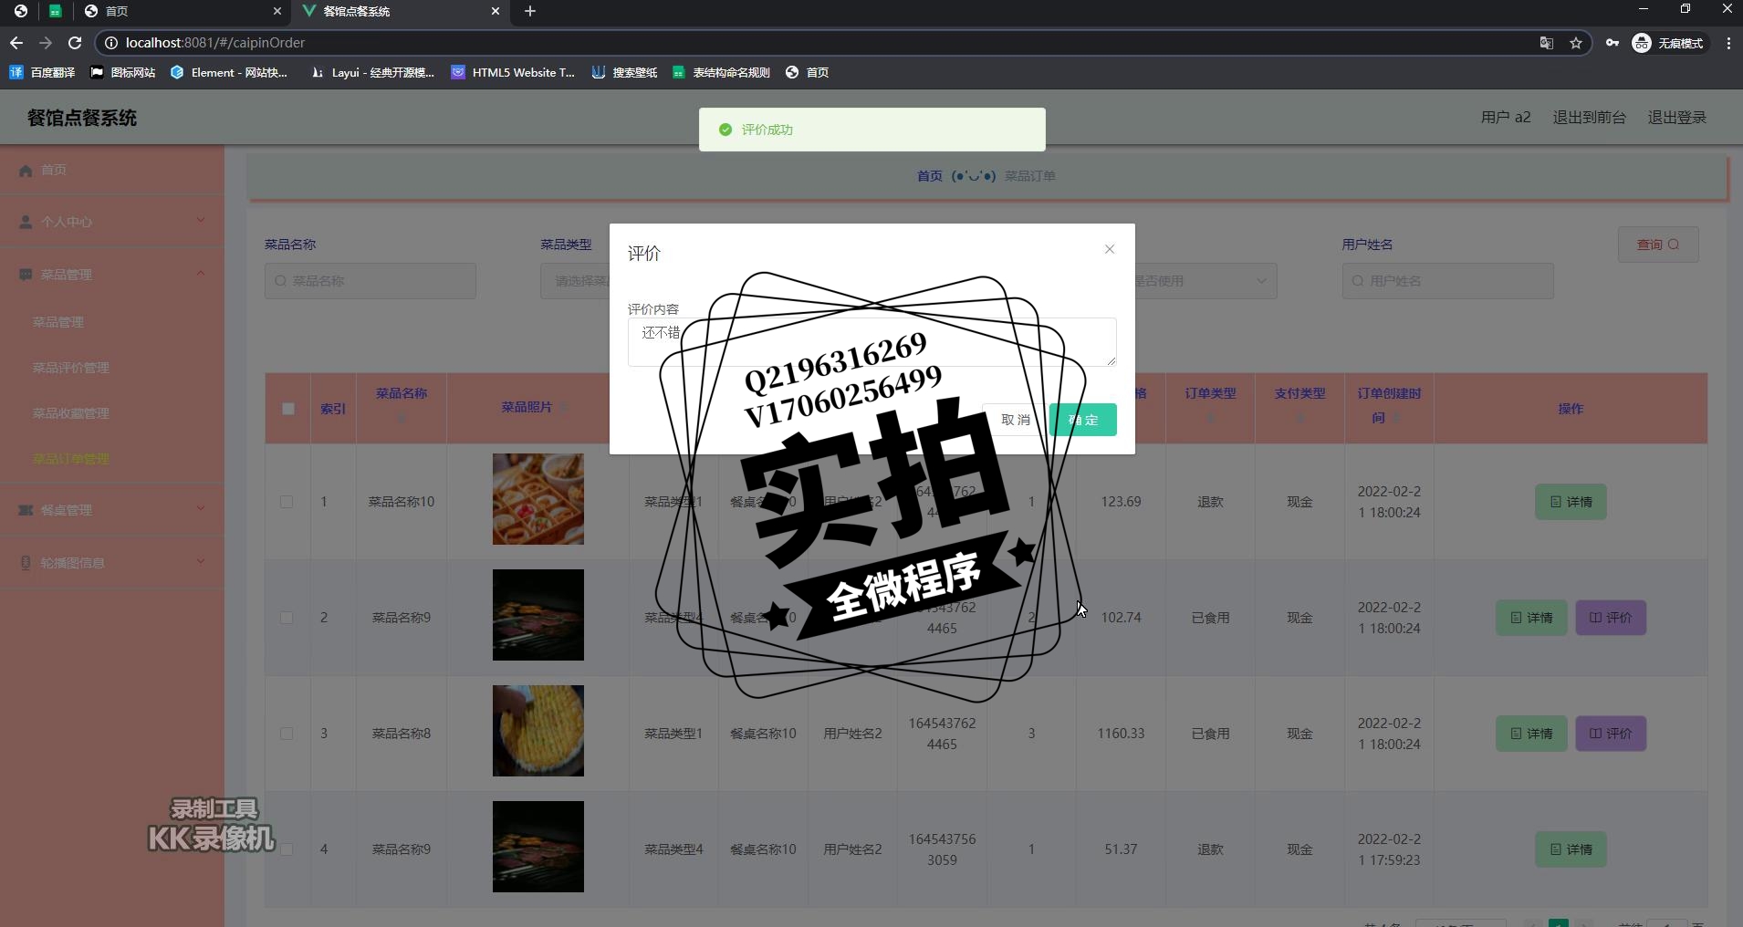Open the Layui bookmark
This screenshot has width=1743, height=927.
(x=372, y=72)
